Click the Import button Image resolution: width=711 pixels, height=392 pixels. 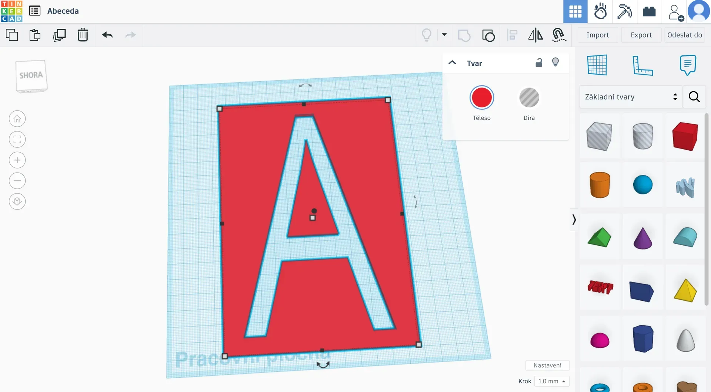point(597,35)
